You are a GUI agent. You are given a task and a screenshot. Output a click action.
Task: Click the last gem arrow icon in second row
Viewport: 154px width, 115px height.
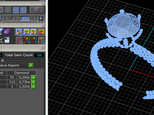click(x=41, y=40)
